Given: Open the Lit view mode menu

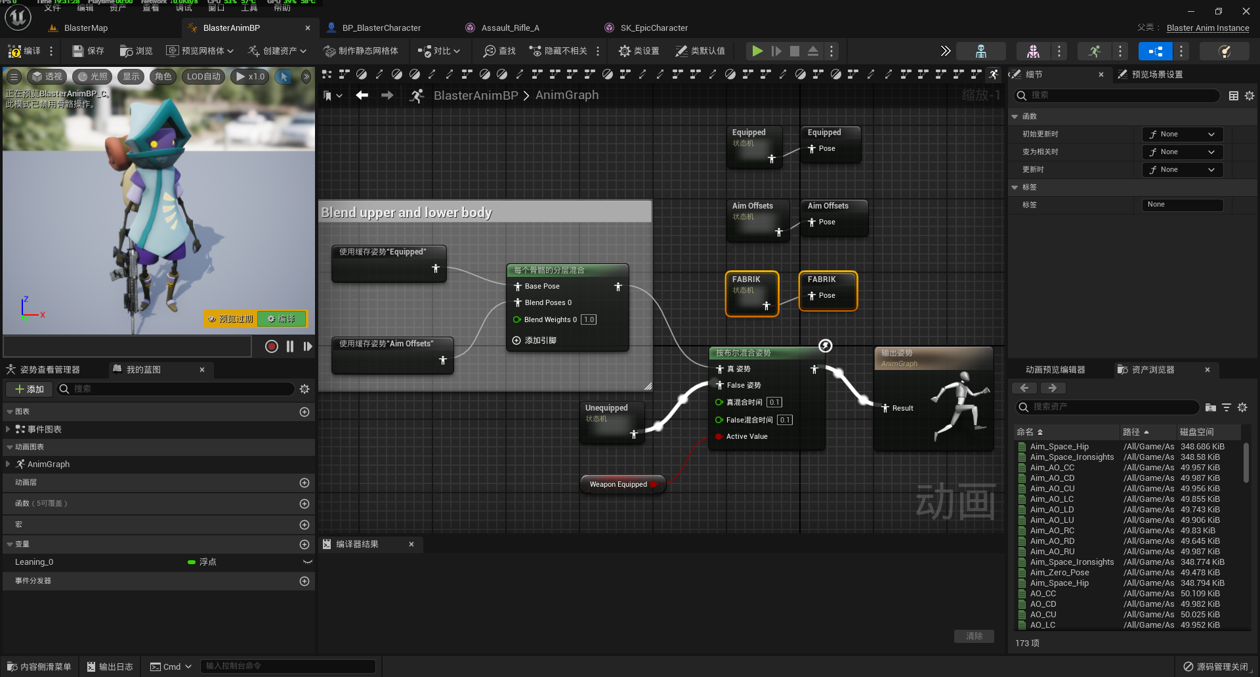Looking at the screenshot, I should [93, 77].
